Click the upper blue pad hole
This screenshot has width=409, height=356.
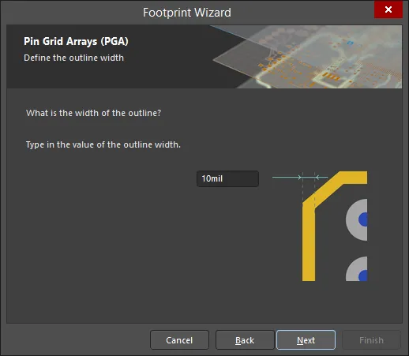point(363,219)
